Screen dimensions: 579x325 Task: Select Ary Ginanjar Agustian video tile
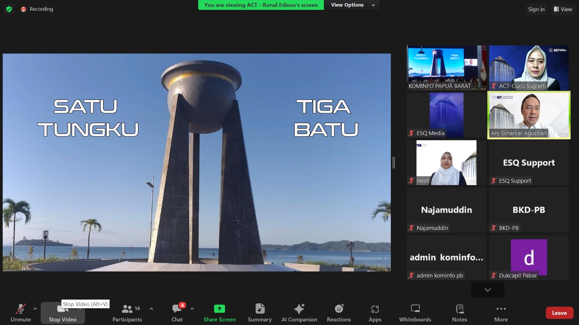pos(529,115)
